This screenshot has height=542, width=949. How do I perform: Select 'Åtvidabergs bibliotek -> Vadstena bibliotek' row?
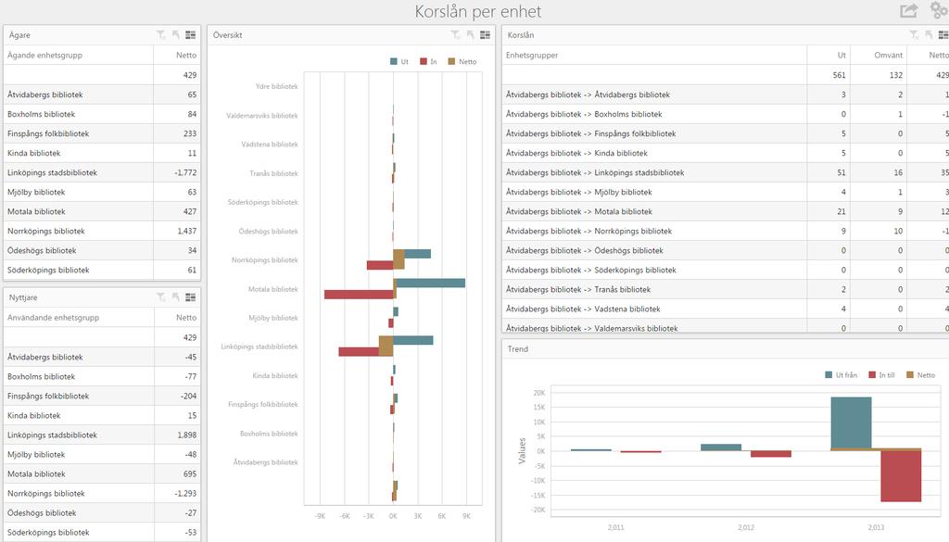tap(726, 309)
